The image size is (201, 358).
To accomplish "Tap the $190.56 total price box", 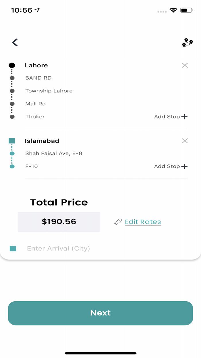I will pyautogui.click(x=59, y=222).
